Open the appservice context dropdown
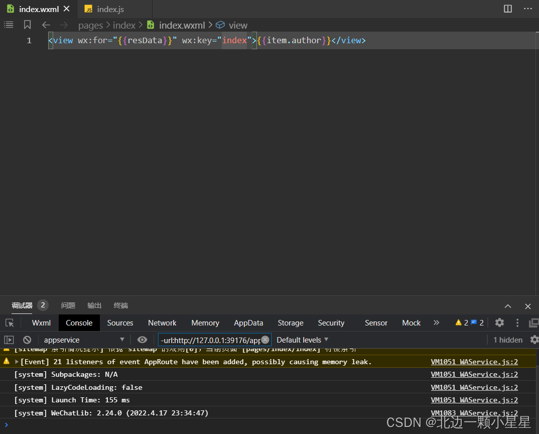Viewport: 539px width, 434px height. (x=83, y=340)
